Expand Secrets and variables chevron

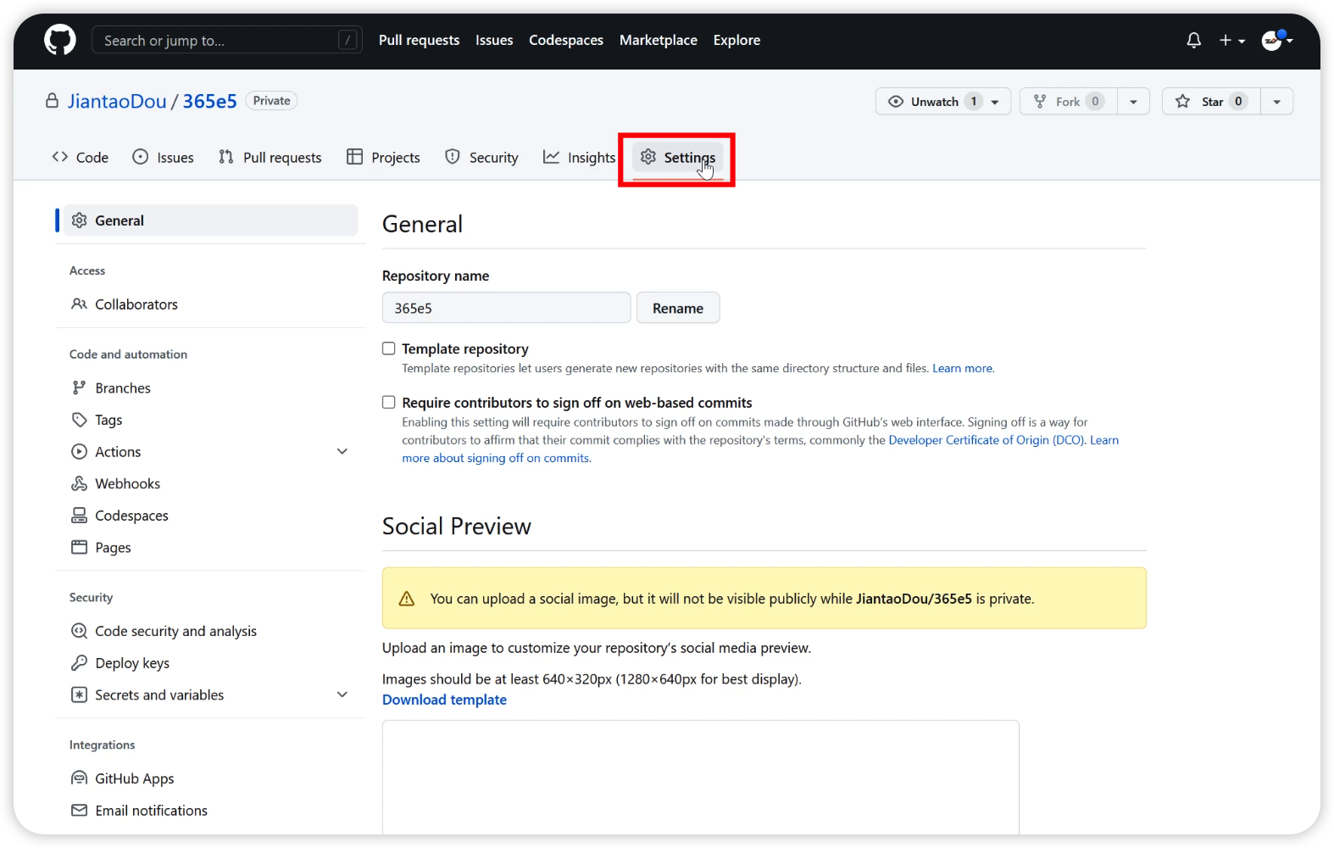[x=342, y=695]
